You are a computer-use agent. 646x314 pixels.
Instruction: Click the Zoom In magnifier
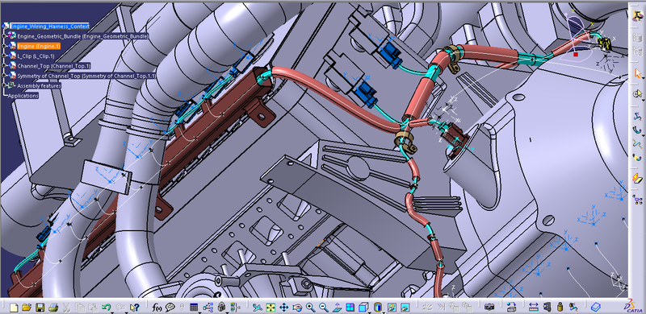[x=310, y=307]
